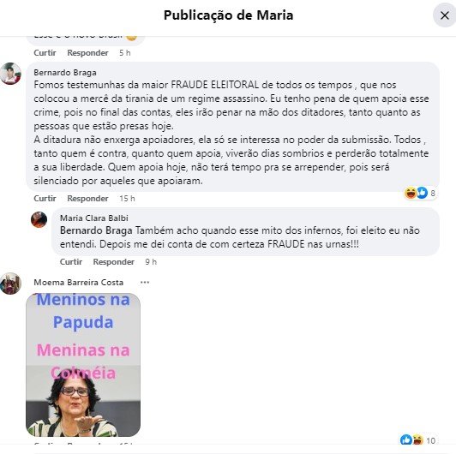Click Responder under Maria Clara Balbi's reply
456x454 pixels.
coord(114,262)
